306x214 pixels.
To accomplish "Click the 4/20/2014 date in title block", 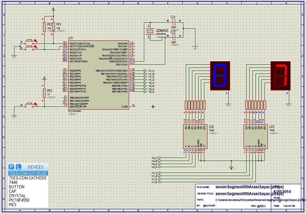I will tap(282, 192).
